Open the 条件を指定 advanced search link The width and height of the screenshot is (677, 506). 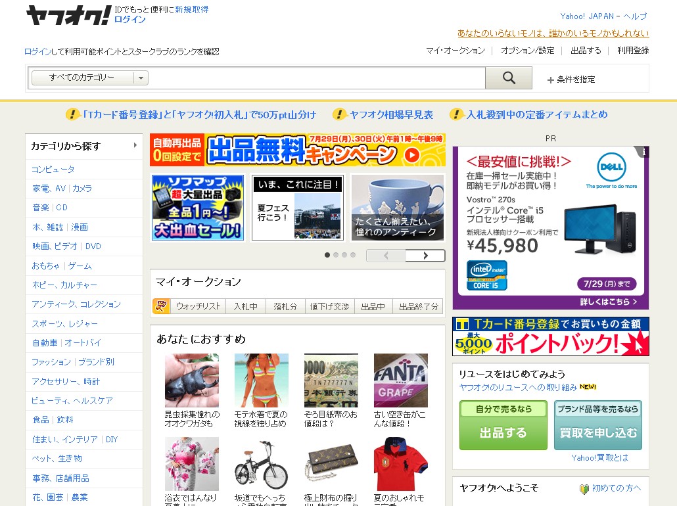click(576, 80)
